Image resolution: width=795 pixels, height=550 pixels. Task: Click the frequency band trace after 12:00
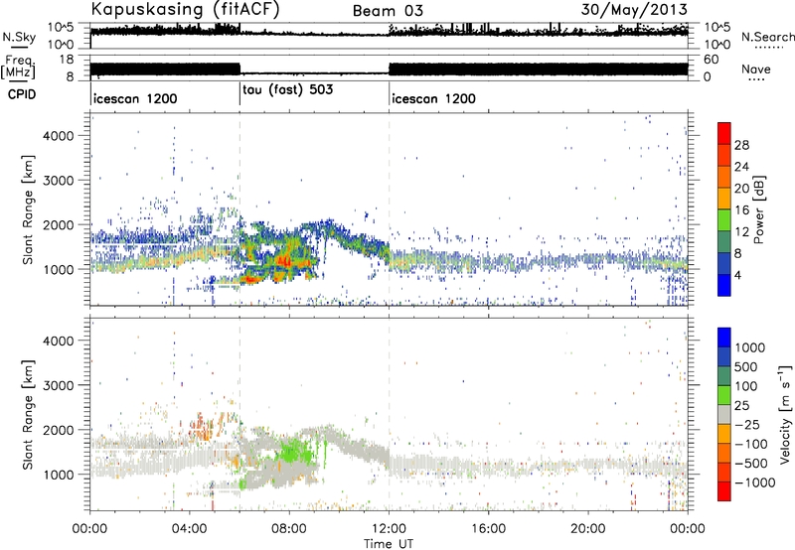point(539,69)
